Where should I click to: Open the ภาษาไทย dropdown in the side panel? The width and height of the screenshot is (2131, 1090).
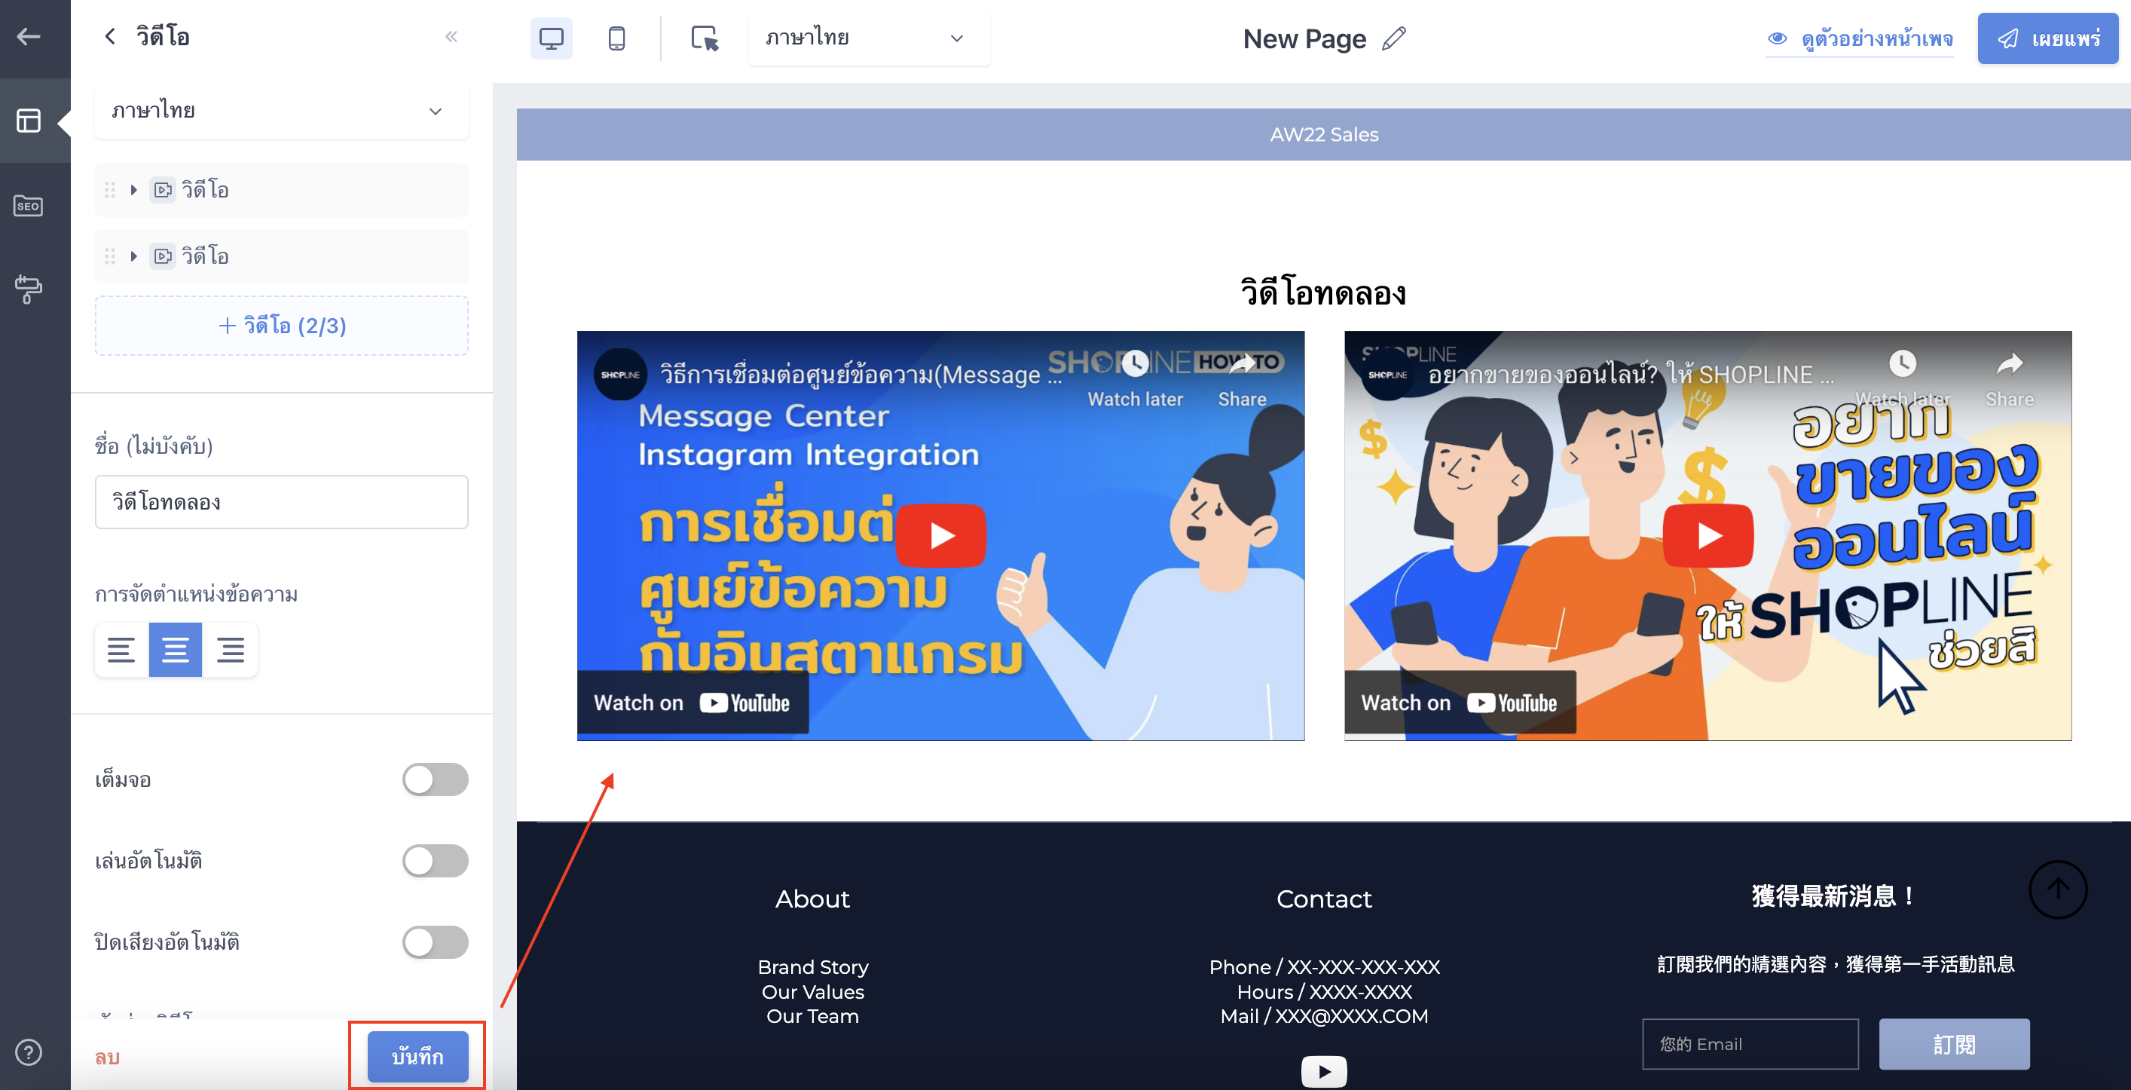[281, 111]
